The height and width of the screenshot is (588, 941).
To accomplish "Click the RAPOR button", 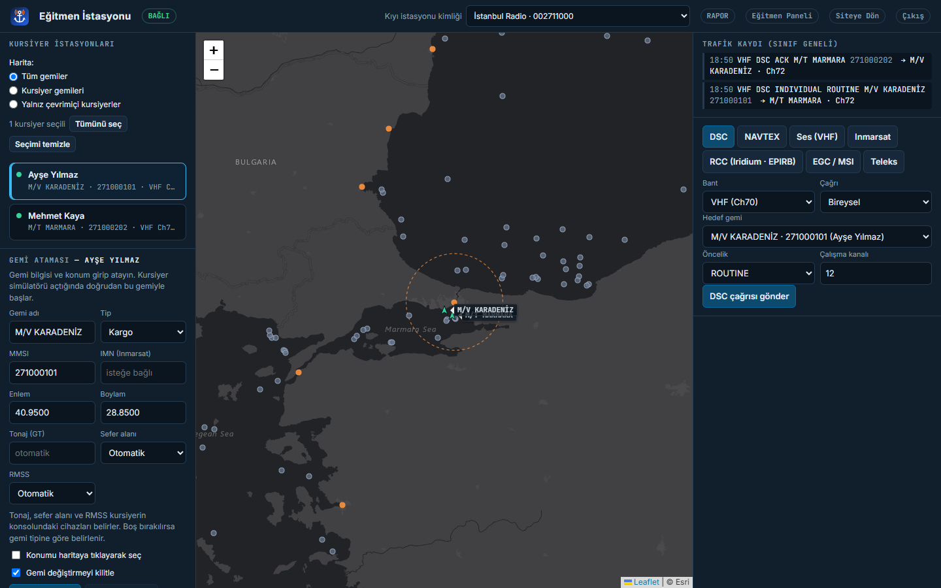I will [718, 16].
